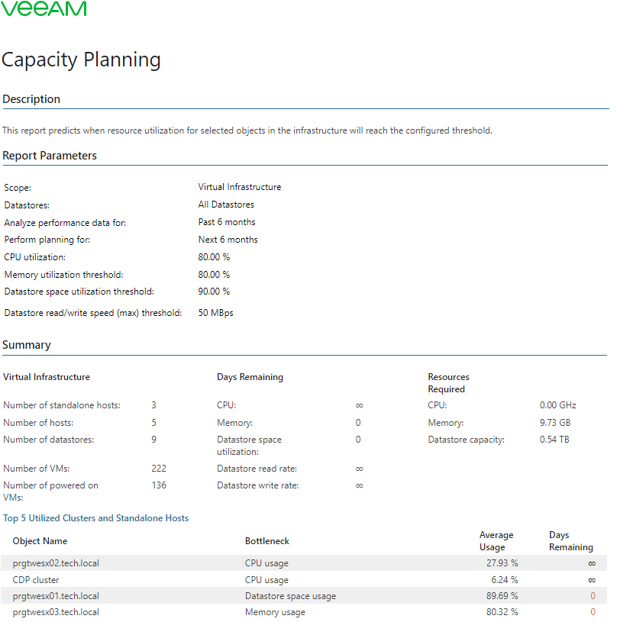Click Number of datastores value 9
The image size is (617, 622).
tap(154, 439)
